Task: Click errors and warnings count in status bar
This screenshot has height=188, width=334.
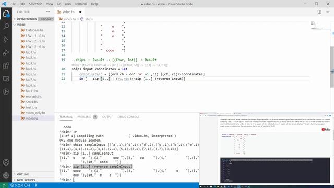Action: [20, 185]
